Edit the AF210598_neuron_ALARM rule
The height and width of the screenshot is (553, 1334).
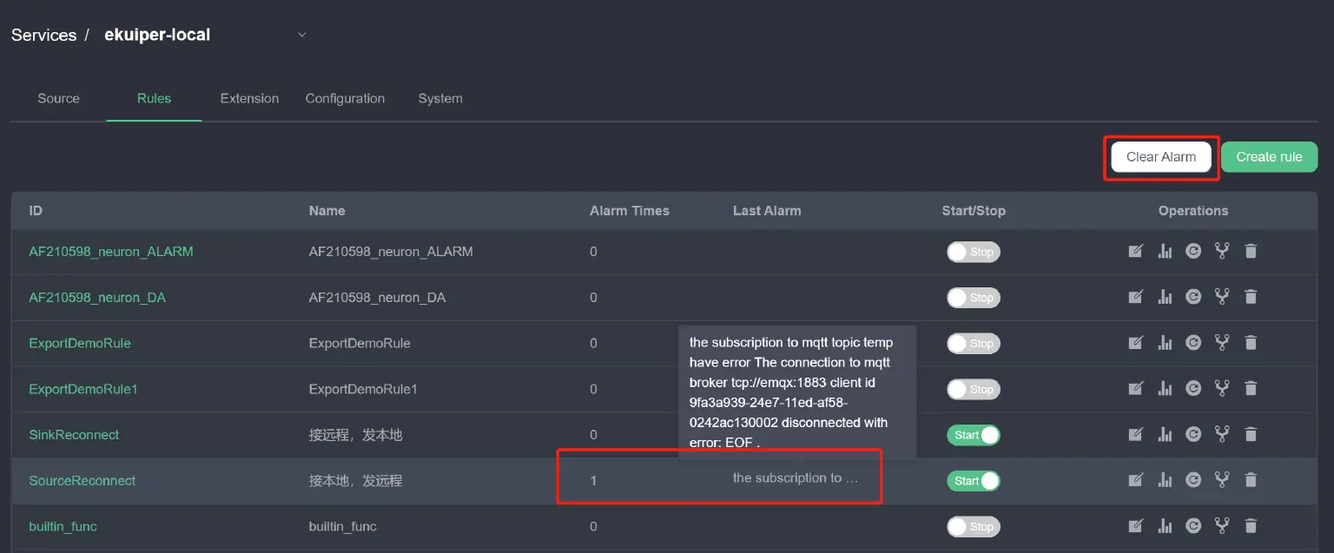coord(1135,251)
